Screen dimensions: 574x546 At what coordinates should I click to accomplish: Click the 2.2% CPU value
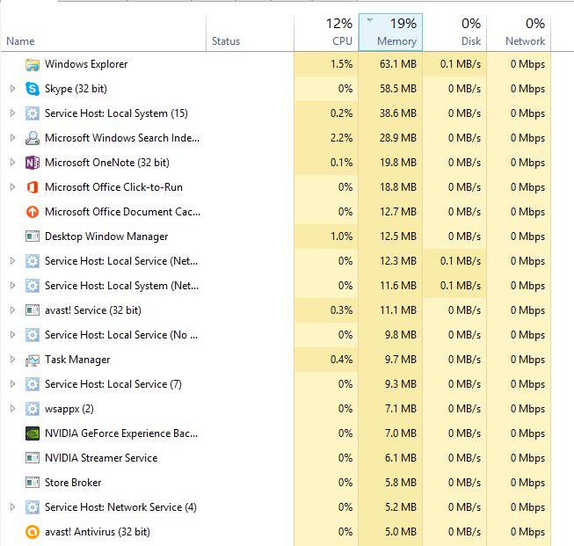(x=341, y=138)
